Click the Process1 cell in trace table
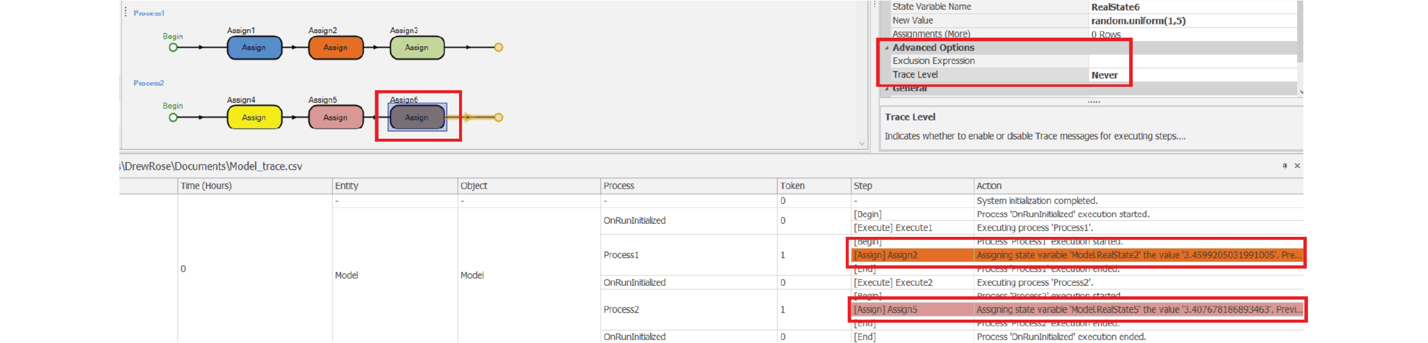Viewport: 1428px width, 343px height. coord(689,255)
